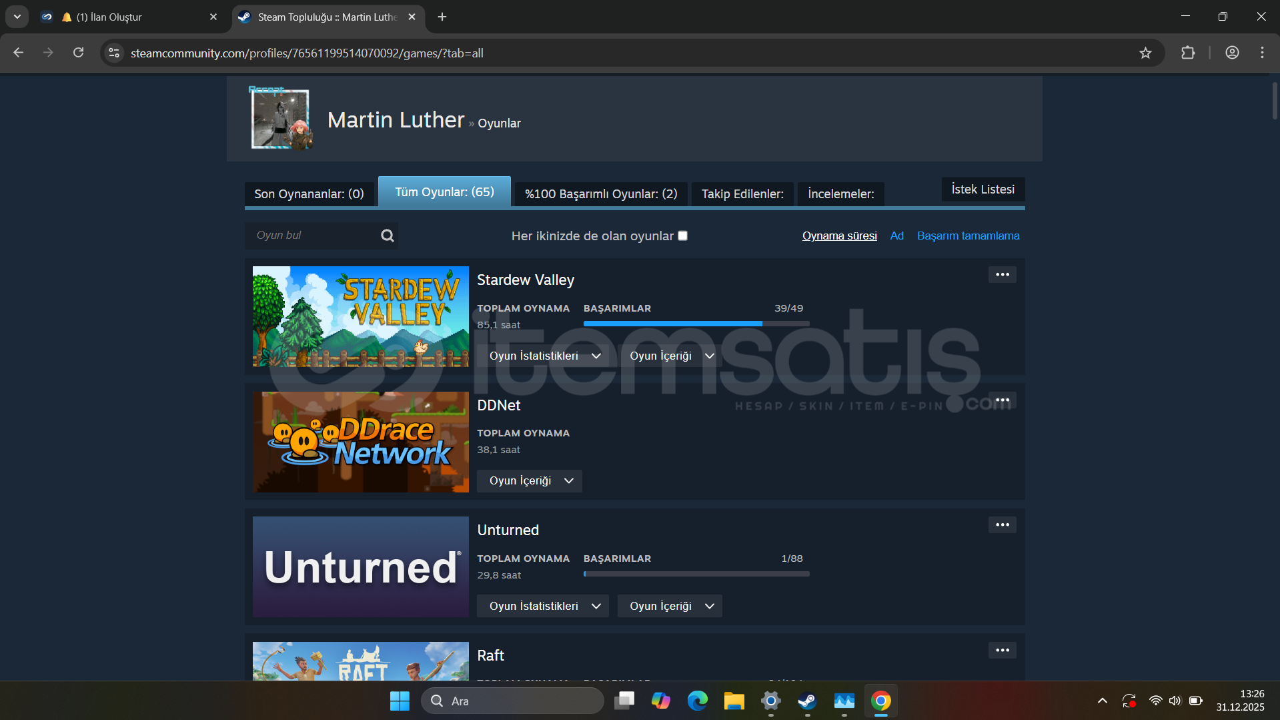The image size is (1280, 720).
Task: Open the Martin Luther profile link
Action: [x=396, y=120]
